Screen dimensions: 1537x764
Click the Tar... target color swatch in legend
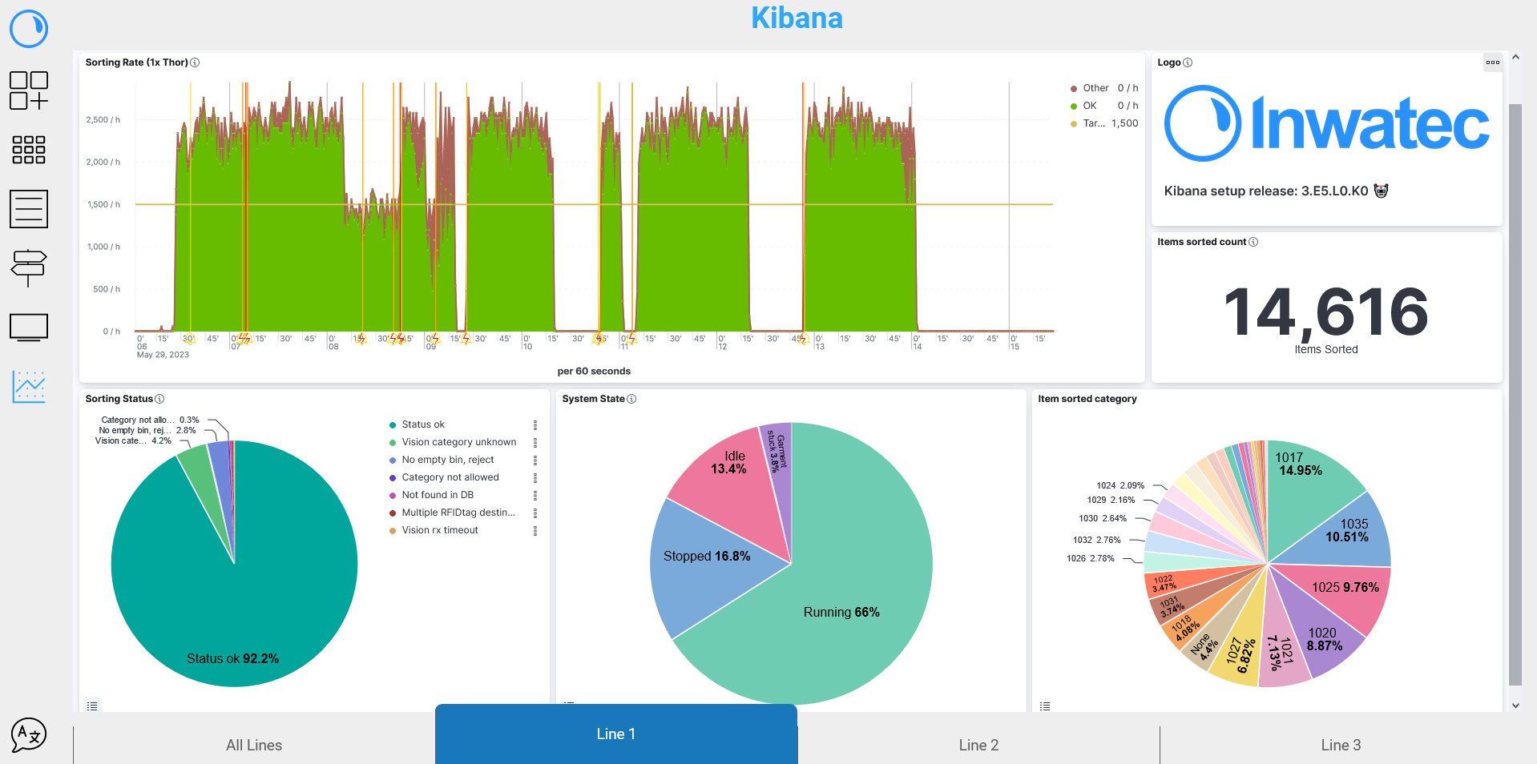[1074, 123]
